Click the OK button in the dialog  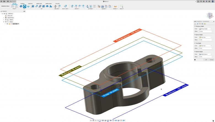tap(206, 60)
